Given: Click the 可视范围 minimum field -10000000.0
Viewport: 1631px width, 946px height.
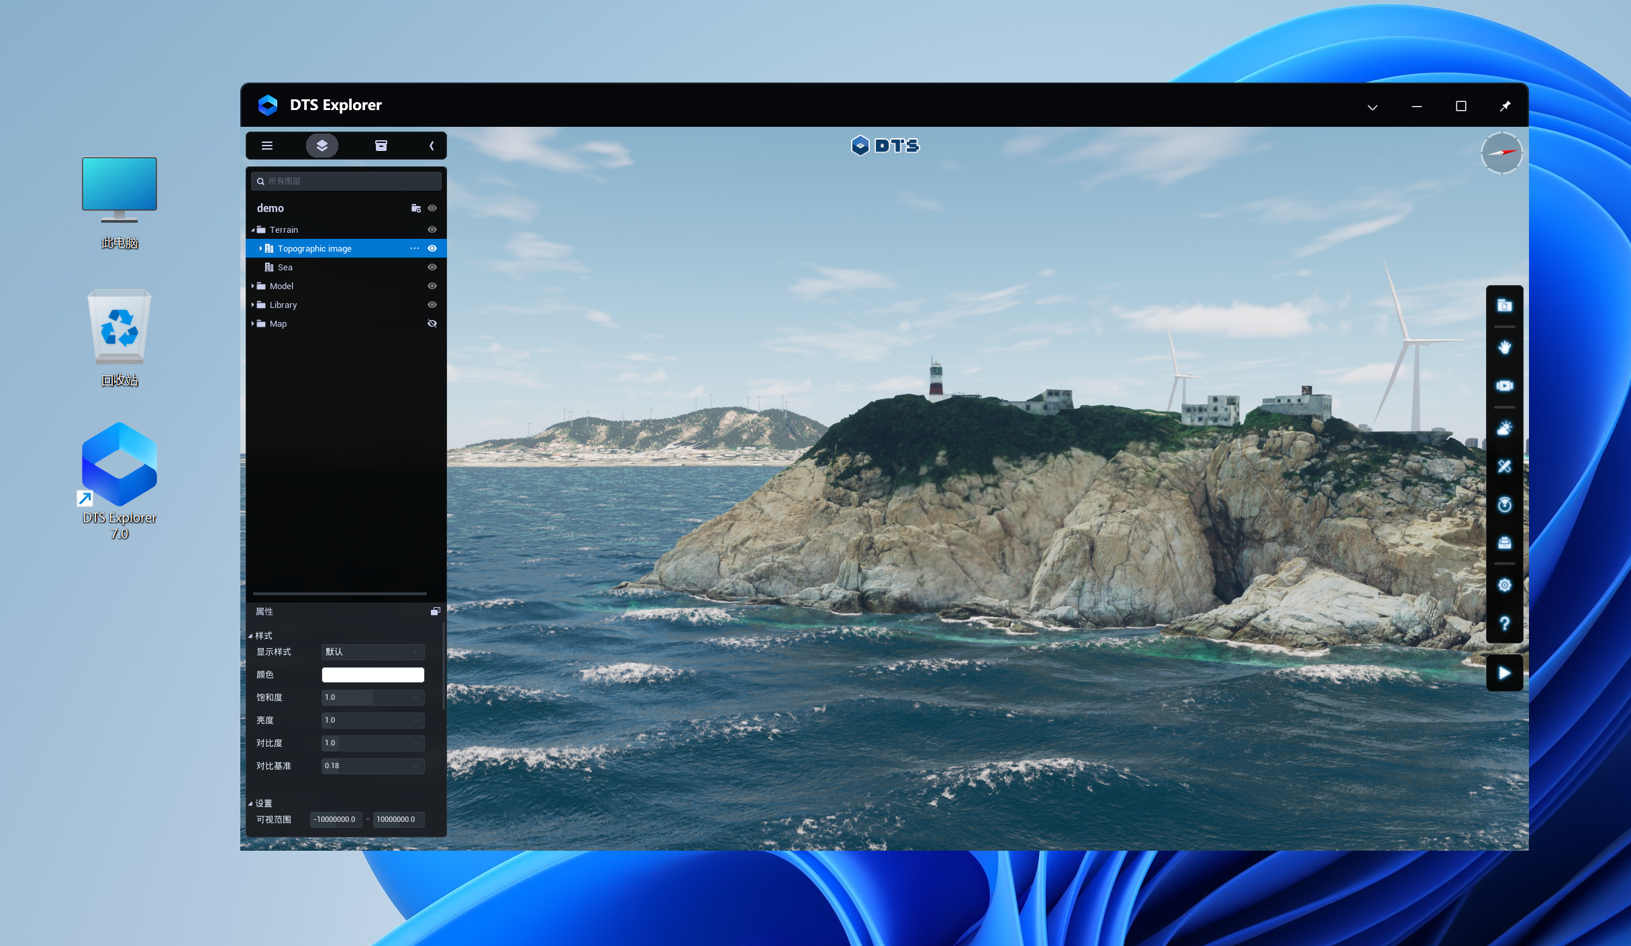Looking at the screenshot, I should tap(336, 820).
